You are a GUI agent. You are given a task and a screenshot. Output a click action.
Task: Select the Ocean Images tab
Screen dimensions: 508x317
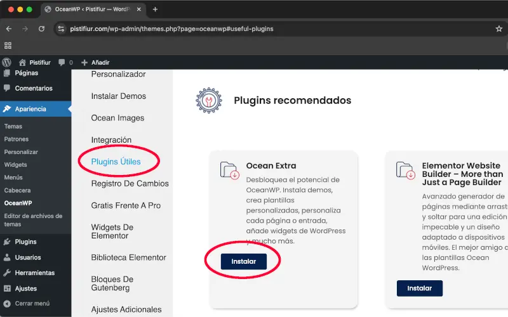(x=117, y=118)
